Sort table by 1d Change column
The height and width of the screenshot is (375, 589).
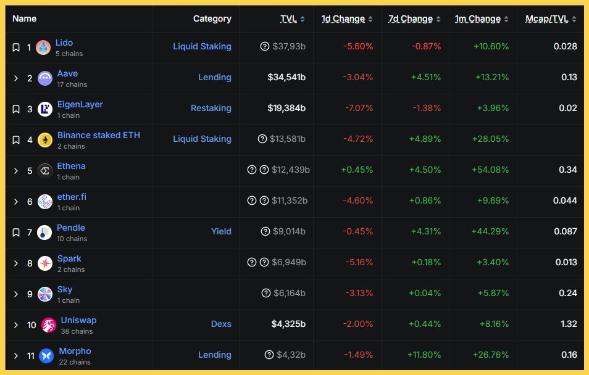(347, 19)
